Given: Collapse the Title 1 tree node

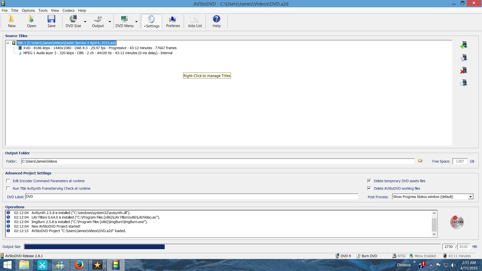Looking at the screenshot, I should coord(8,43).
